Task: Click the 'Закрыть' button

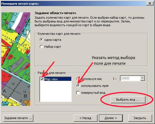Action: point(140,118)
